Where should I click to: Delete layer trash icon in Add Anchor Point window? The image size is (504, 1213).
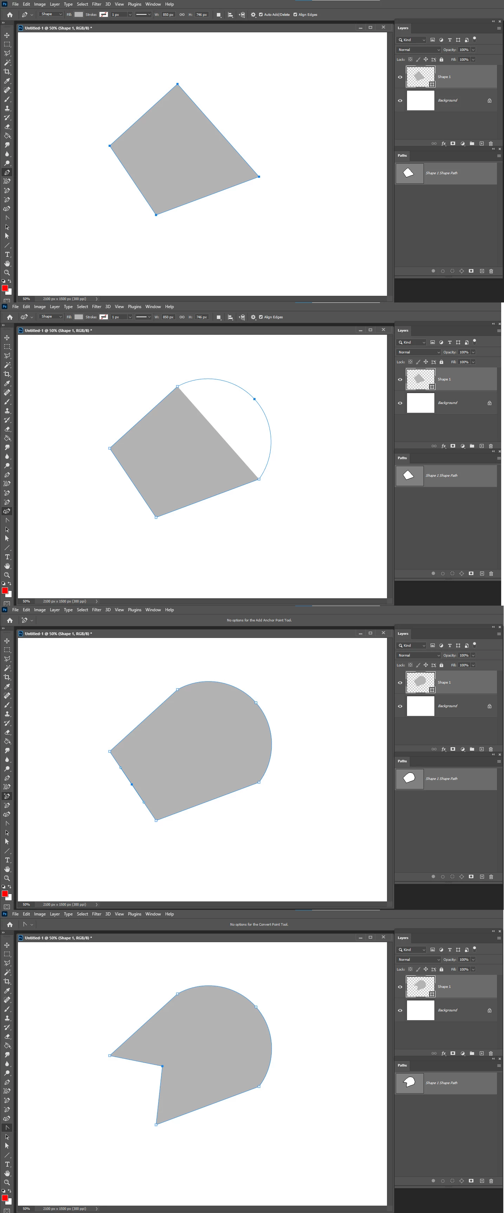pos(491,749)
